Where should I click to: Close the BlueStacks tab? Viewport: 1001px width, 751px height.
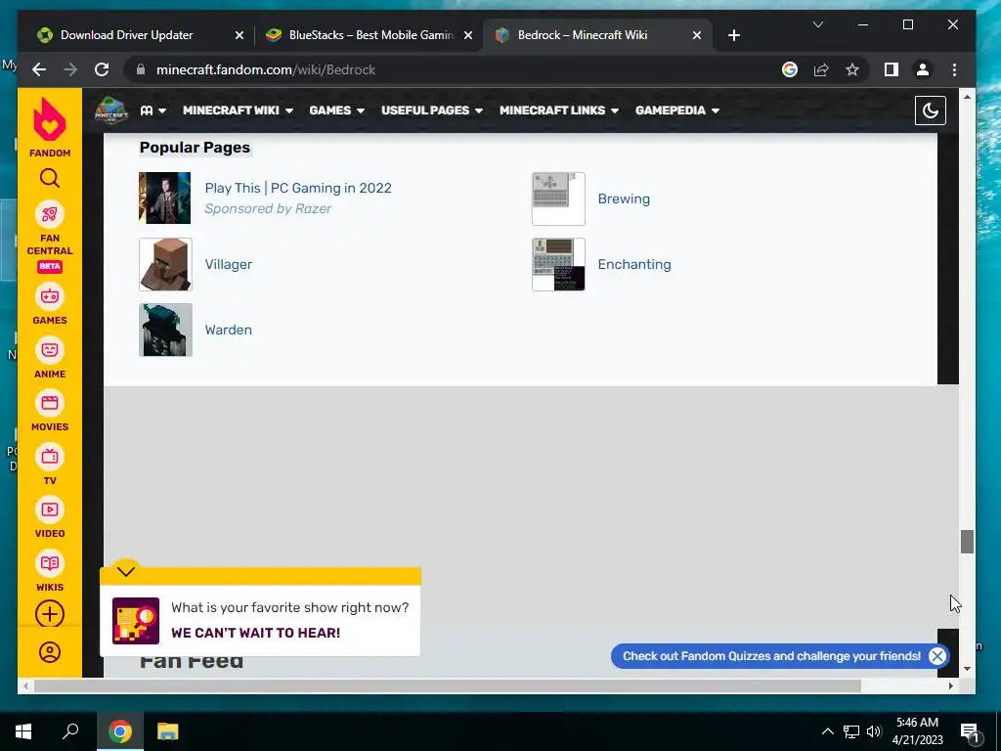click(468, 35)
